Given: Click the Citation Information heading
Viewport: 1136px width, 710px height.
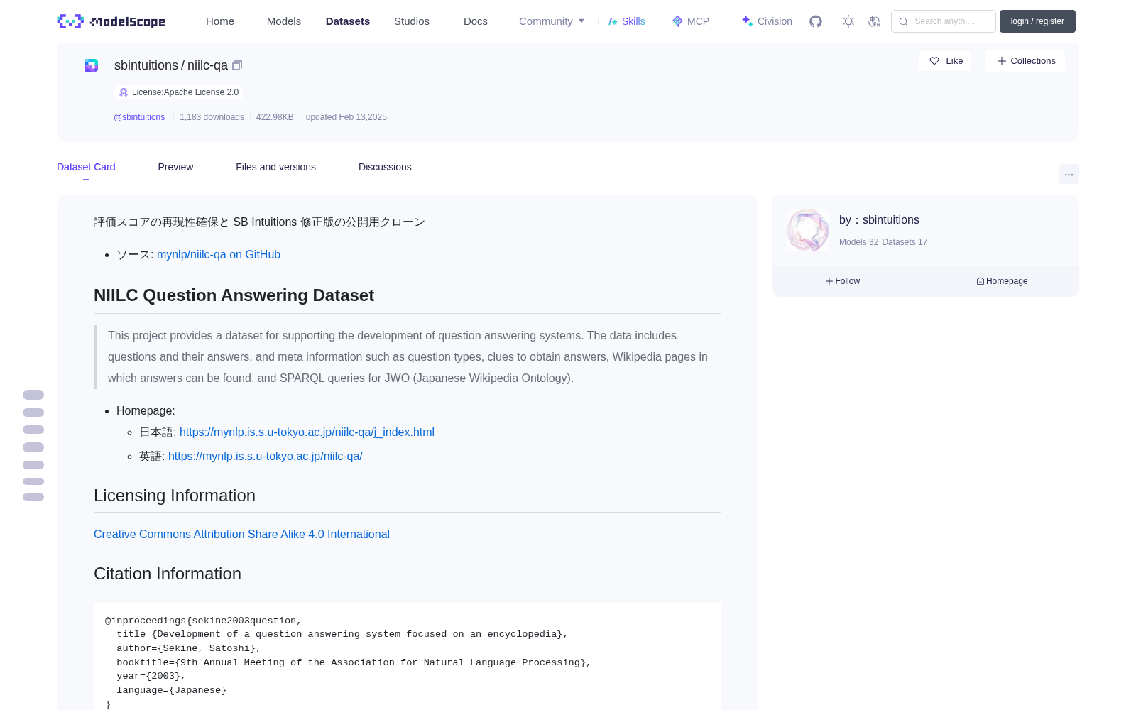Looking at the screenshot, I should (x=168, y=574).
